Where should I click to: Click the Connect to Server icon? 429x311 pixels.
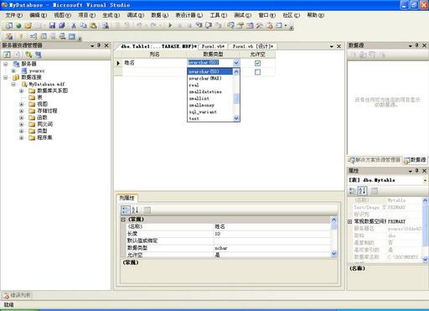point(38,54)
